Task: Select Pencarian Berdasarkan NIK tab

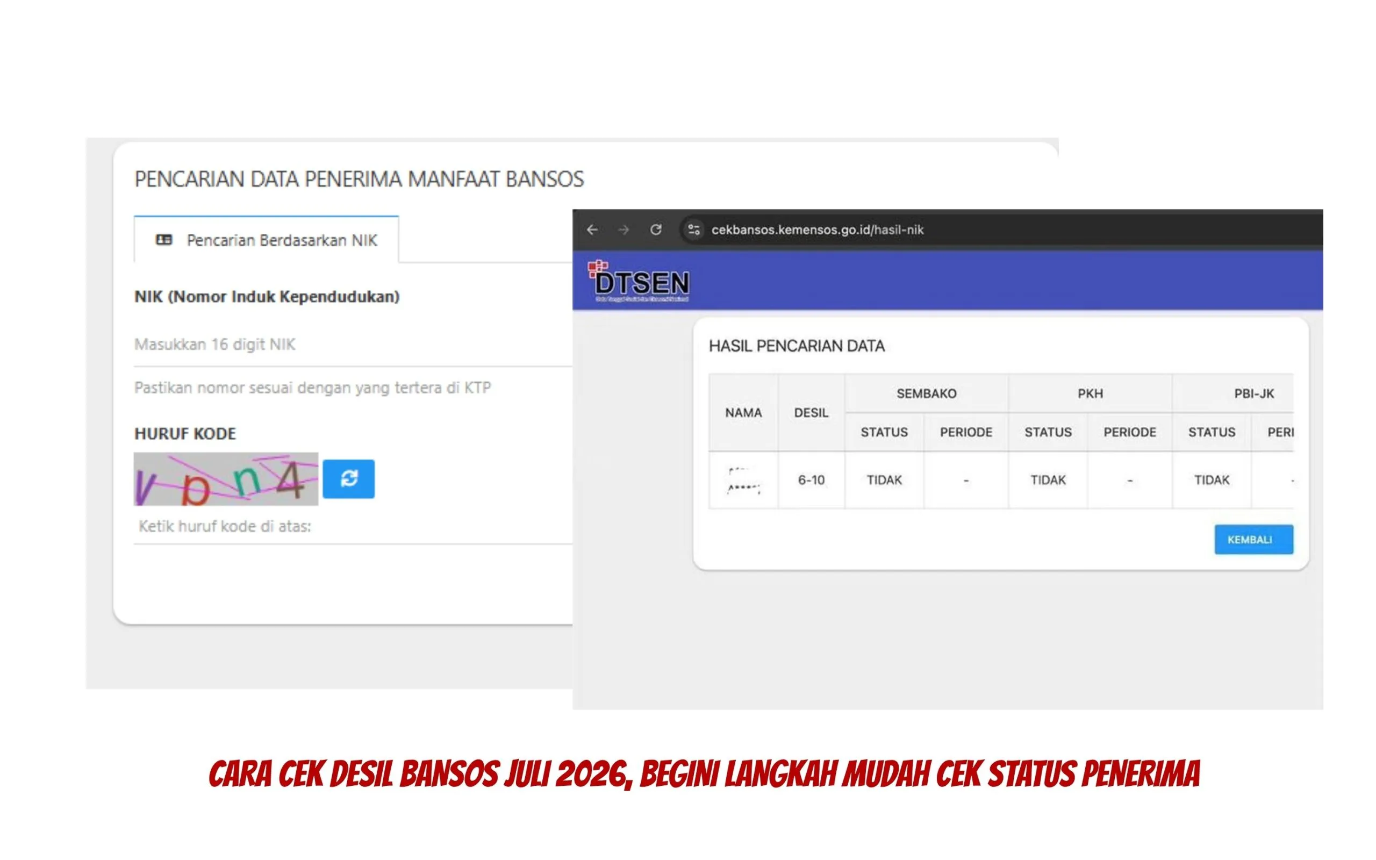Action: [266, 240]
